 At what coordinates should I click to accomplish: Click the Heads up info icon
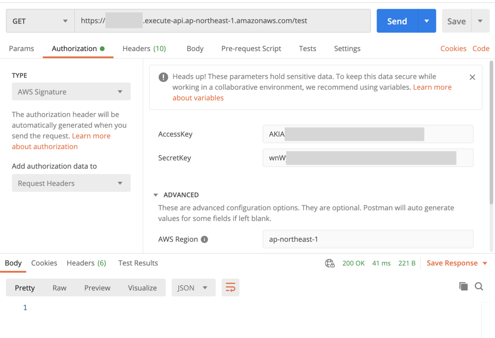click(163, 77)
